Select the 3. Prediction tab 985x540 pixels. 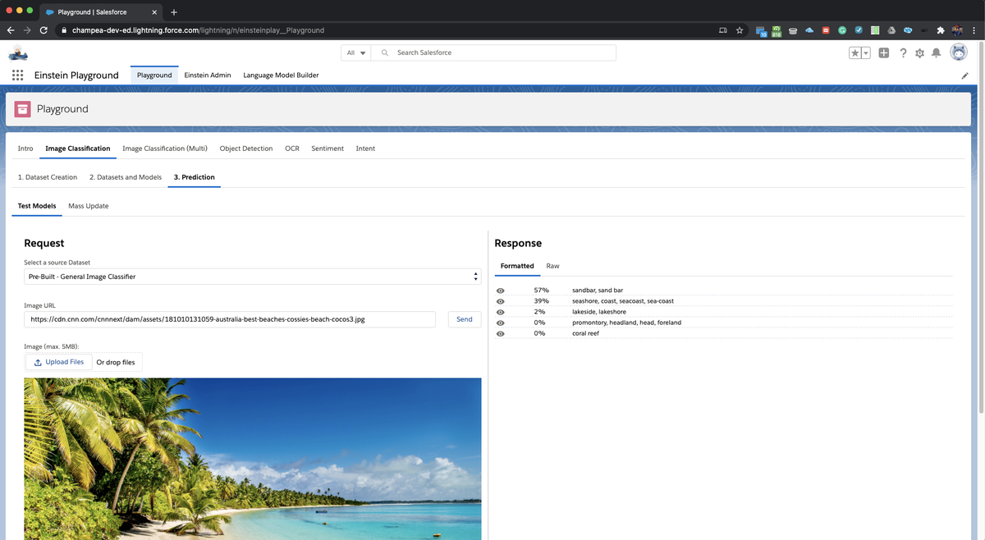pyautogui.click(x=195, y=177)
